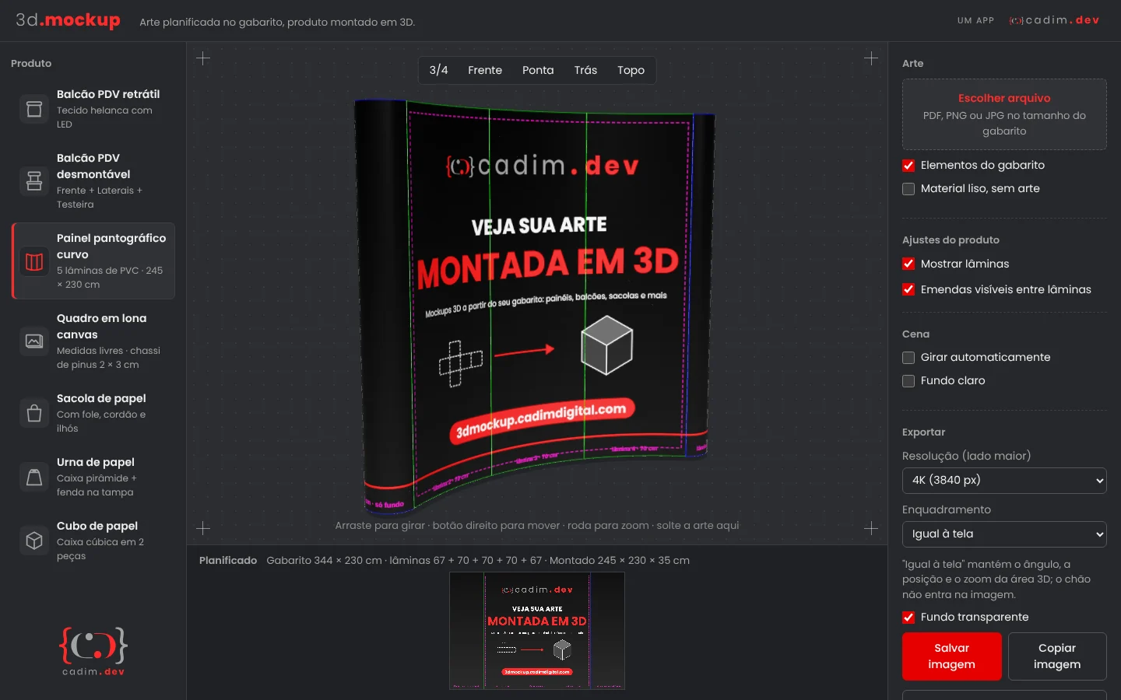Image resolution: width=1121 pixels, height=700 pixels.
Task: Open the cadim.dev link in header
Action: pos(1054,20)
